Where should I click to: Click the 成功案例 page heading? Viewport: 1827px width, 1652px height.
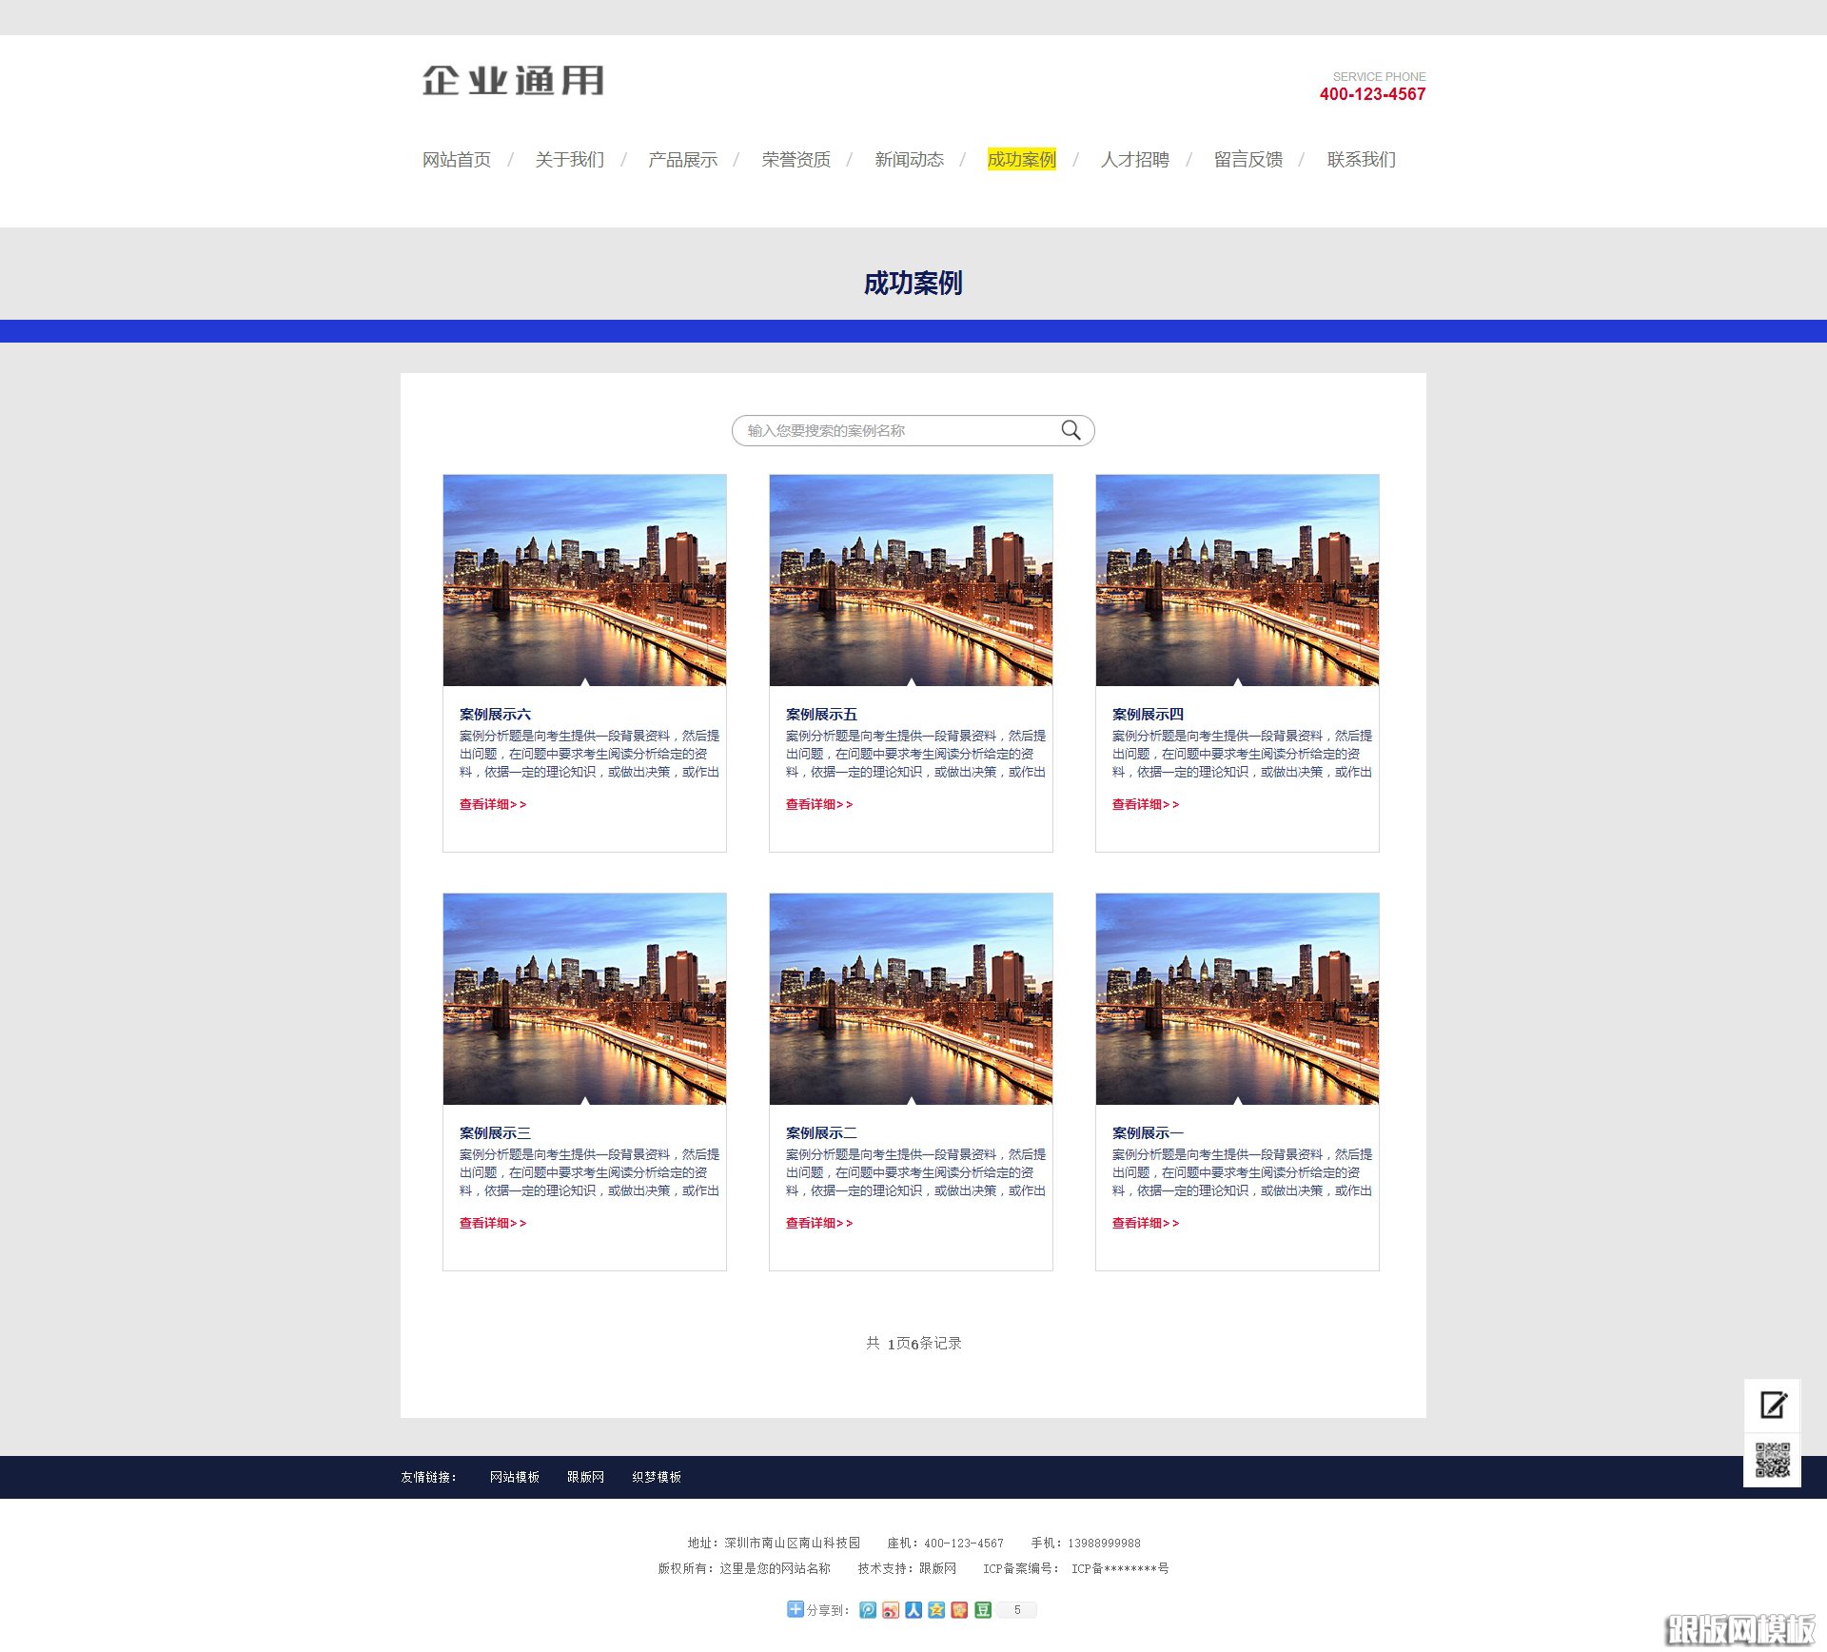913,283
